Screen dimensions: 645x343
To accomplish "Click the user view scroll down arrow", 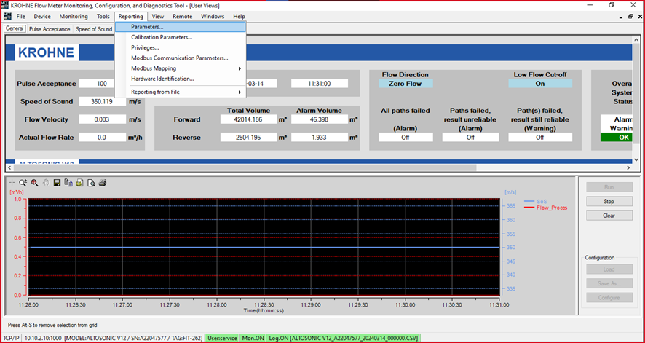I will pyautogui.click(x=636, y=160).
